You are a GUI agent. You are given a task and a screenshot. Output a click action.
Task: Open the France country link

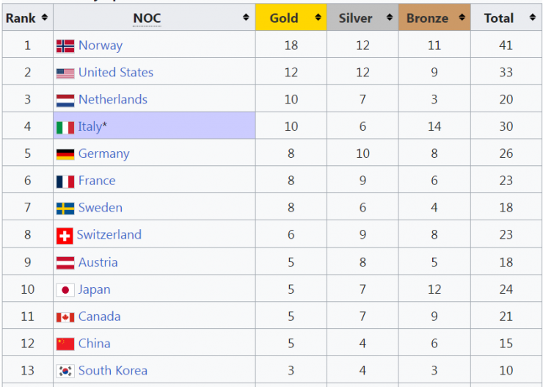tap(97, 181)
